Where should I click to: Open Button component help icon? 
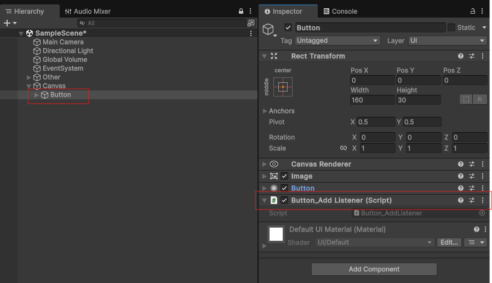coord(461,188)
